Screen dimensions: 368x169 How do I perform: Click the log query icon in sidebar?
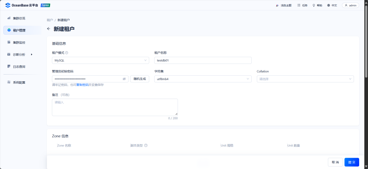[x=9, y=66]
